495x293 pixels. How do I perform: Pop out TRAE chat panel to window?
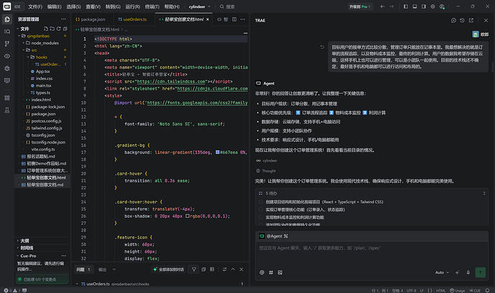(471, 20)
